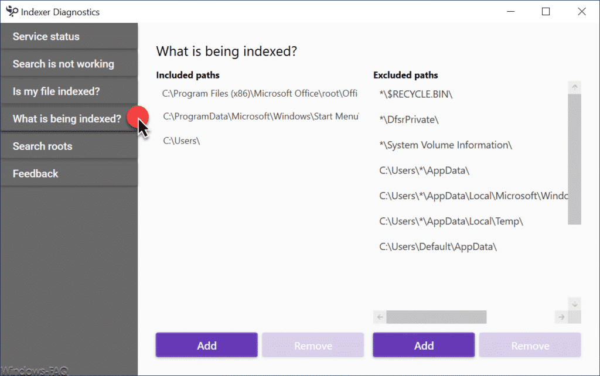Image resolution: width=600 pixels, height=376 pixels.
Task: Click the excluded list scroll-down arrow
Action: (574, 304)
